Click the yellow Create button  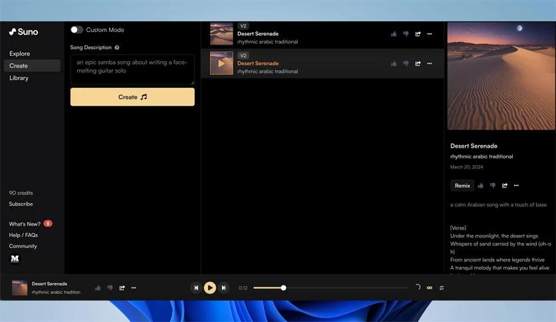pyautogui.click(x=132, y=97)
